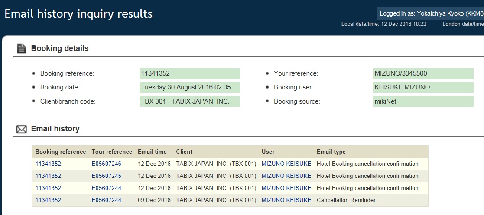Open booking 11341352 link in the E05607246 row
484x215 pixels.
point(48,164)
